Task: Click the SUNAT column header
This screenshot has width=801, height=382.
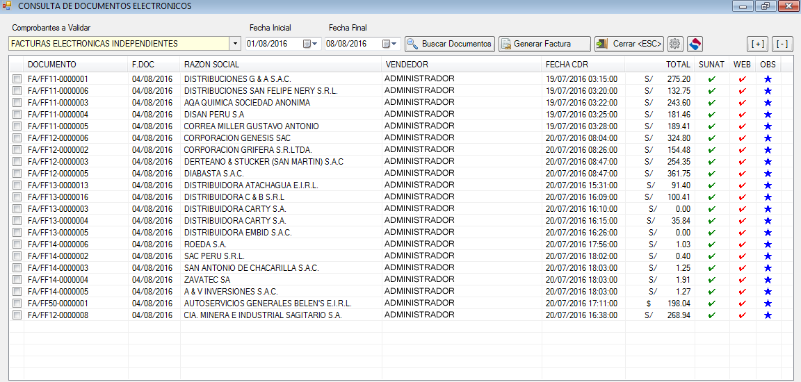Action: point(711,65)
